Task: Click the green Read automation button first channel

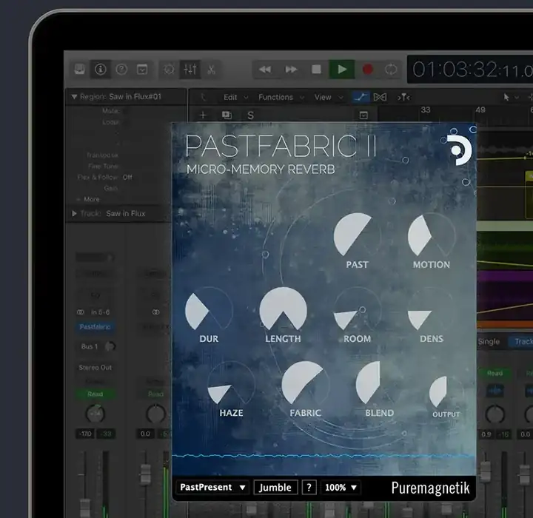Action: coord(95,394)
